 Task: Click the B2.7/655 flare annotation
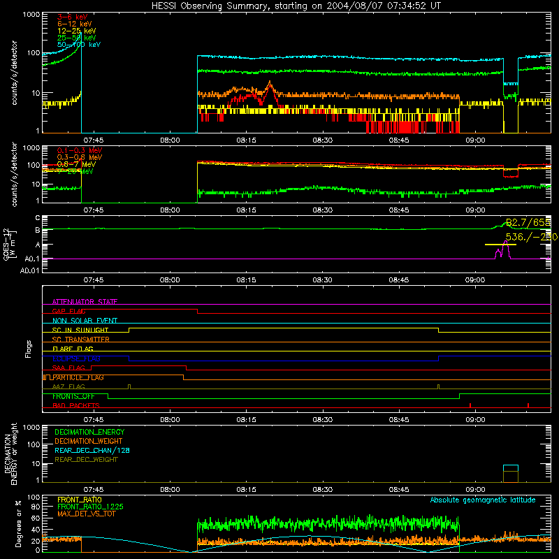coord(528,222)
